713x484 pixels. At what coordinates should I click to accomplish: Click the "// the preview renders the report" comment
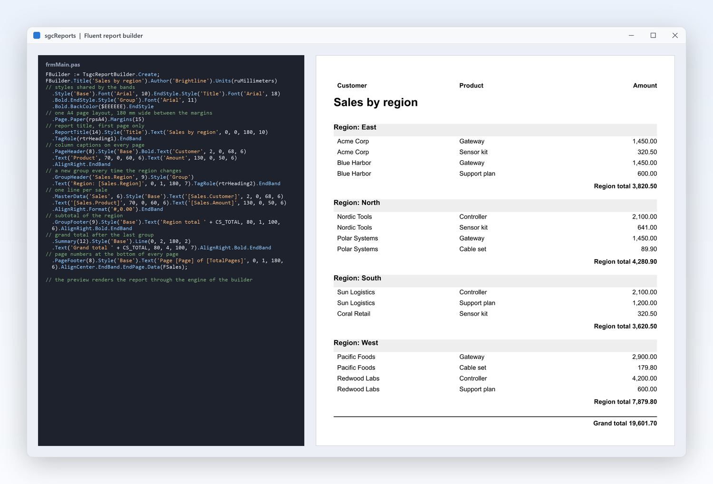pos(149,280)
